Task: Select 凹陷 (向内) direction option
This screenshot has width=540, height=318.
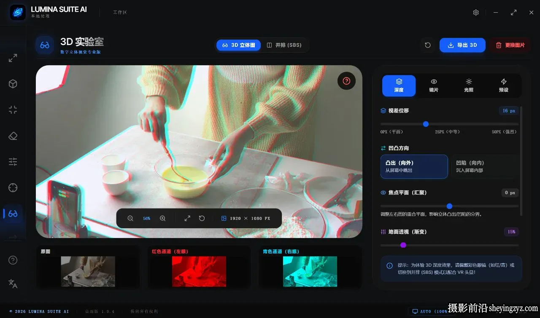Action: [x=485, y=166]
